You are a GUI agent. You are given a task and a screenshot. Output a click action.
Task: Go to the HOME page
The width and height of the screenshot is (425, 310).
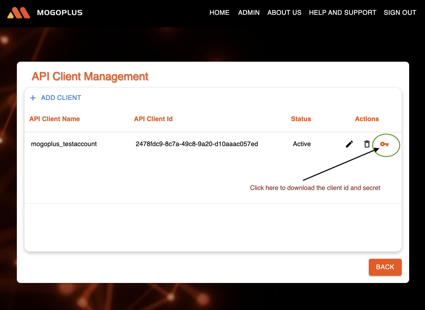(x=219, y=12)
